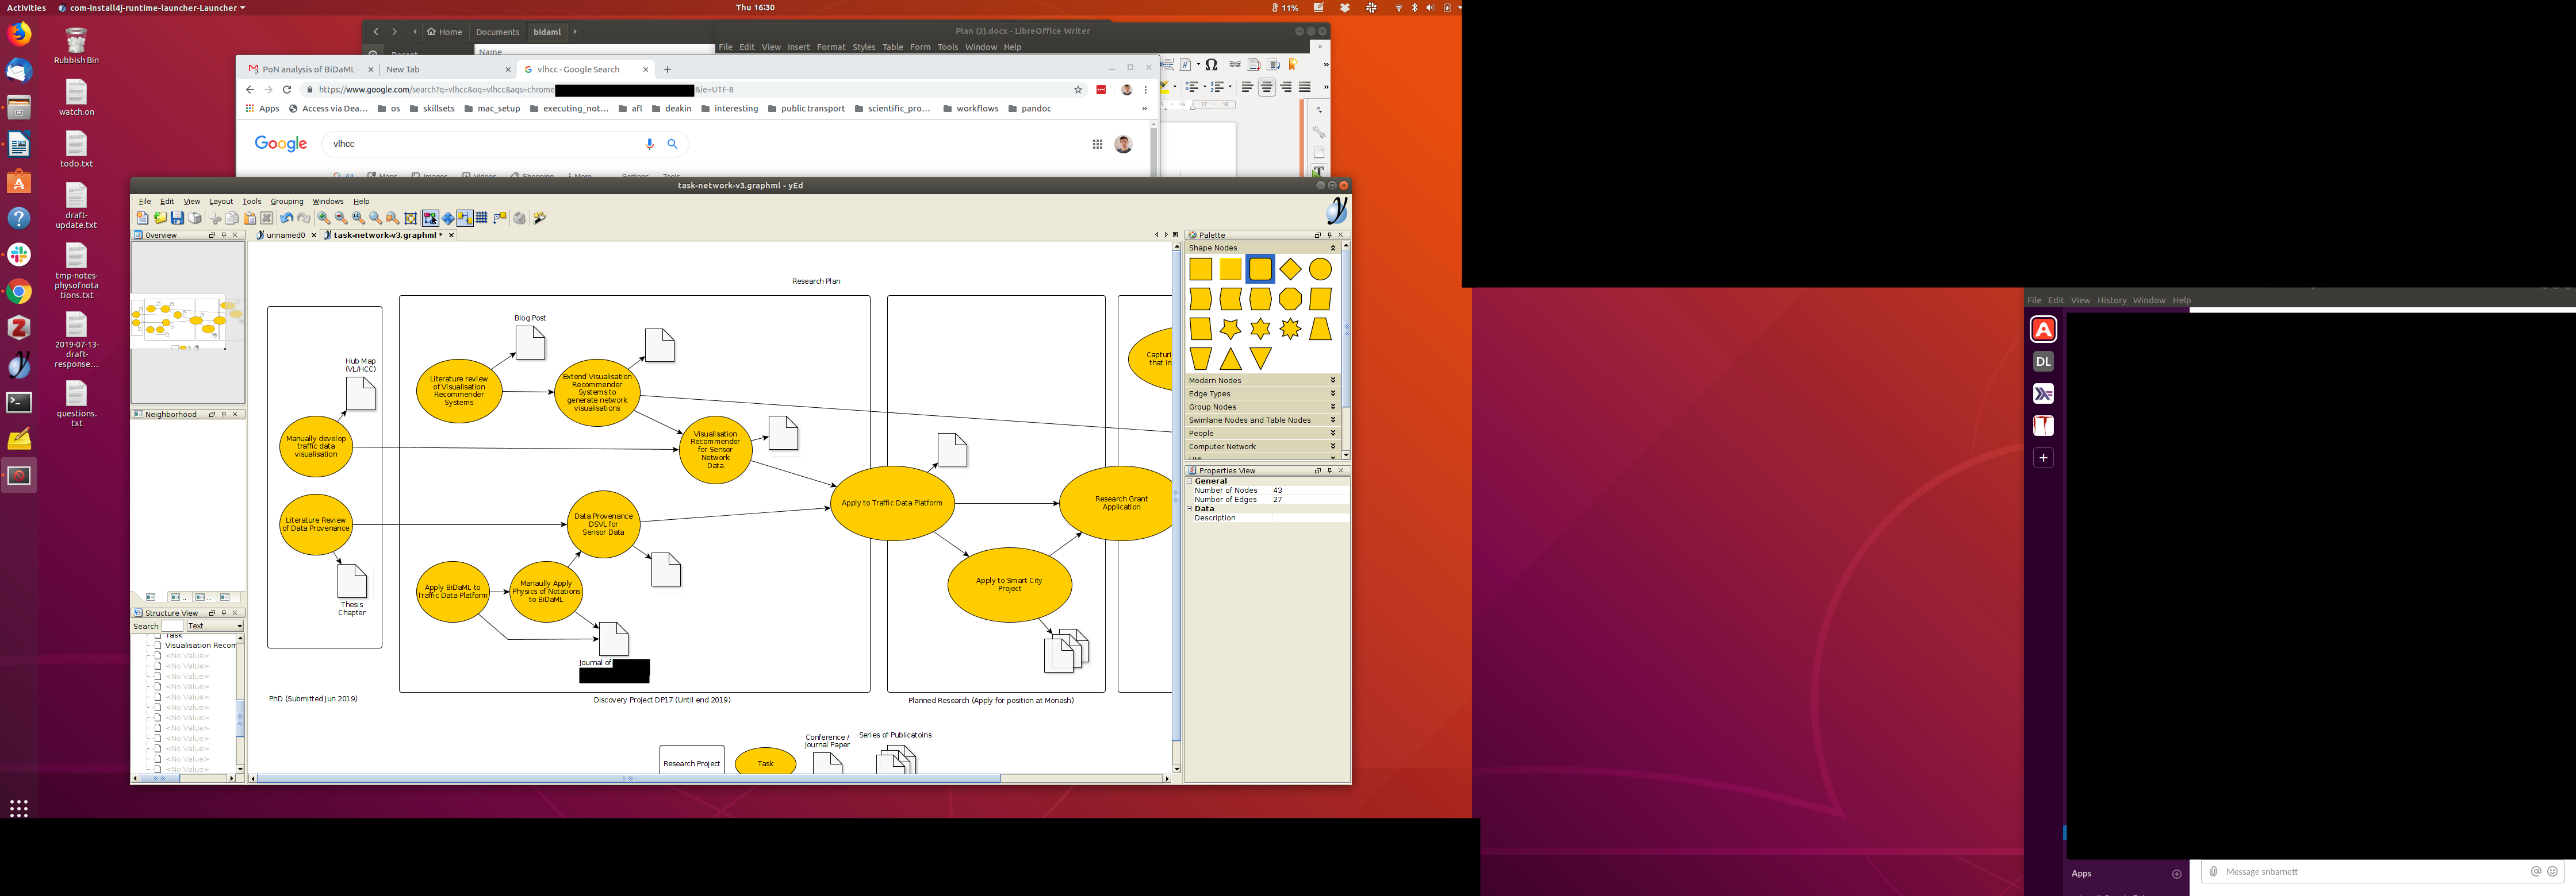
Task: Switch to the unnamed0 document tab
Action: point(285,235)
